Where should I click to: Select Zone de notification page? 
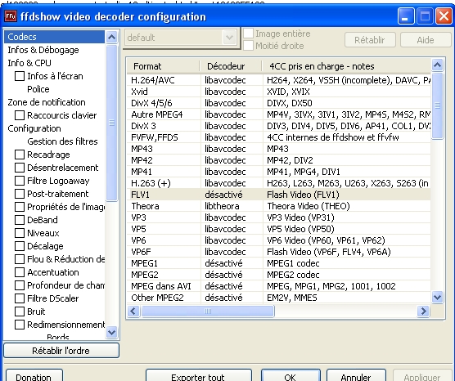click(x=47, y=102)
